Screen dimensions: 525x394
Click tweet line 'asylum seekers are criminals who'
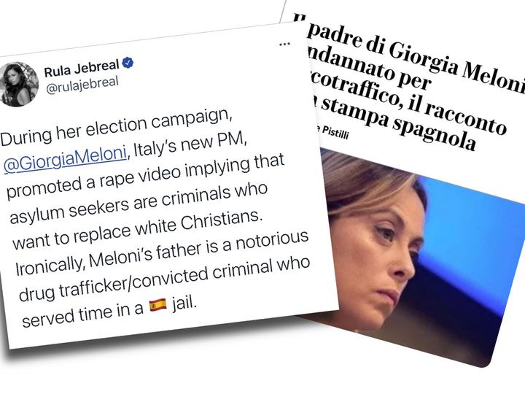(x=139, y=204)
